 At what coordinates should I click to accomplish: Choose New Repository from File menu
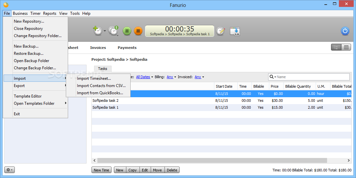point(36,21)
